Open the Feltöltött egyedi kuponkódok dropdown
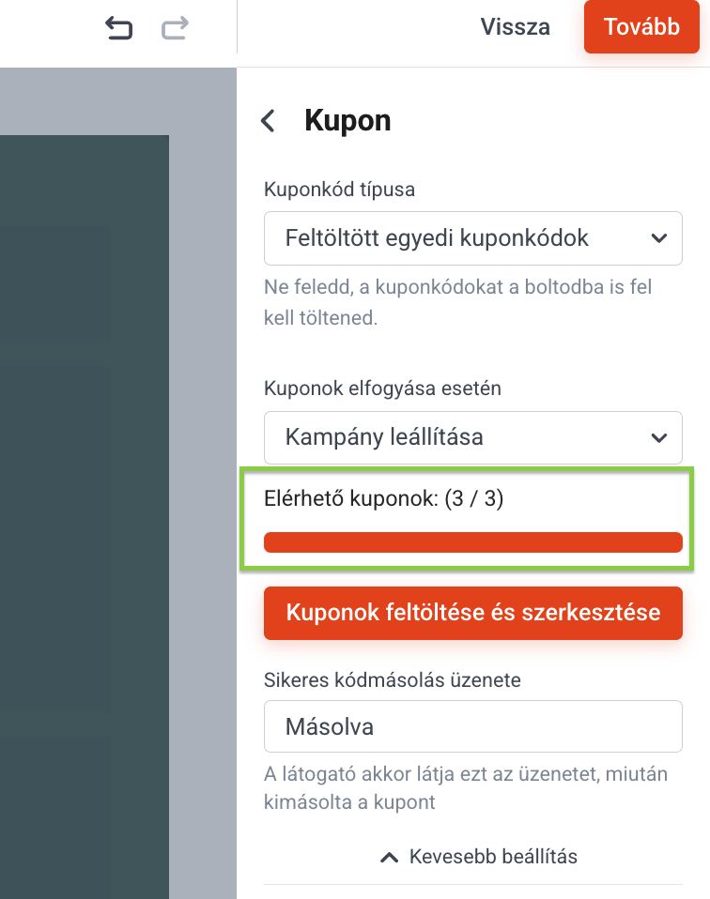710x899 pixels. point(473,238)
